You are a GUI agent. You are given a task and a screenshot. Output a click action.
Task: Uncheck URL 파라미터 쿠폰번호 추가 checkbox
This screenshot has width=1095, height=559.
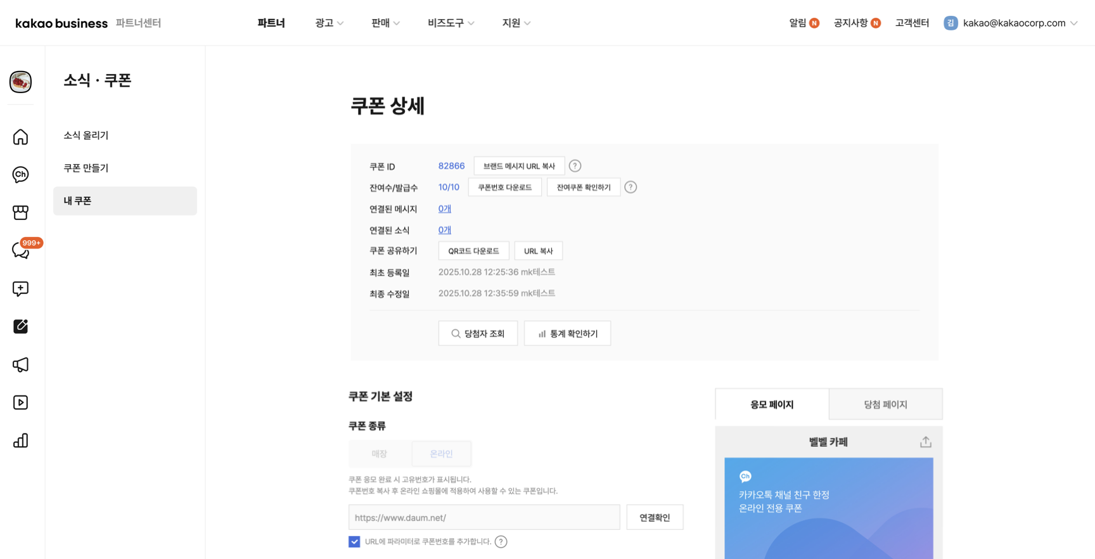point(354,541)
